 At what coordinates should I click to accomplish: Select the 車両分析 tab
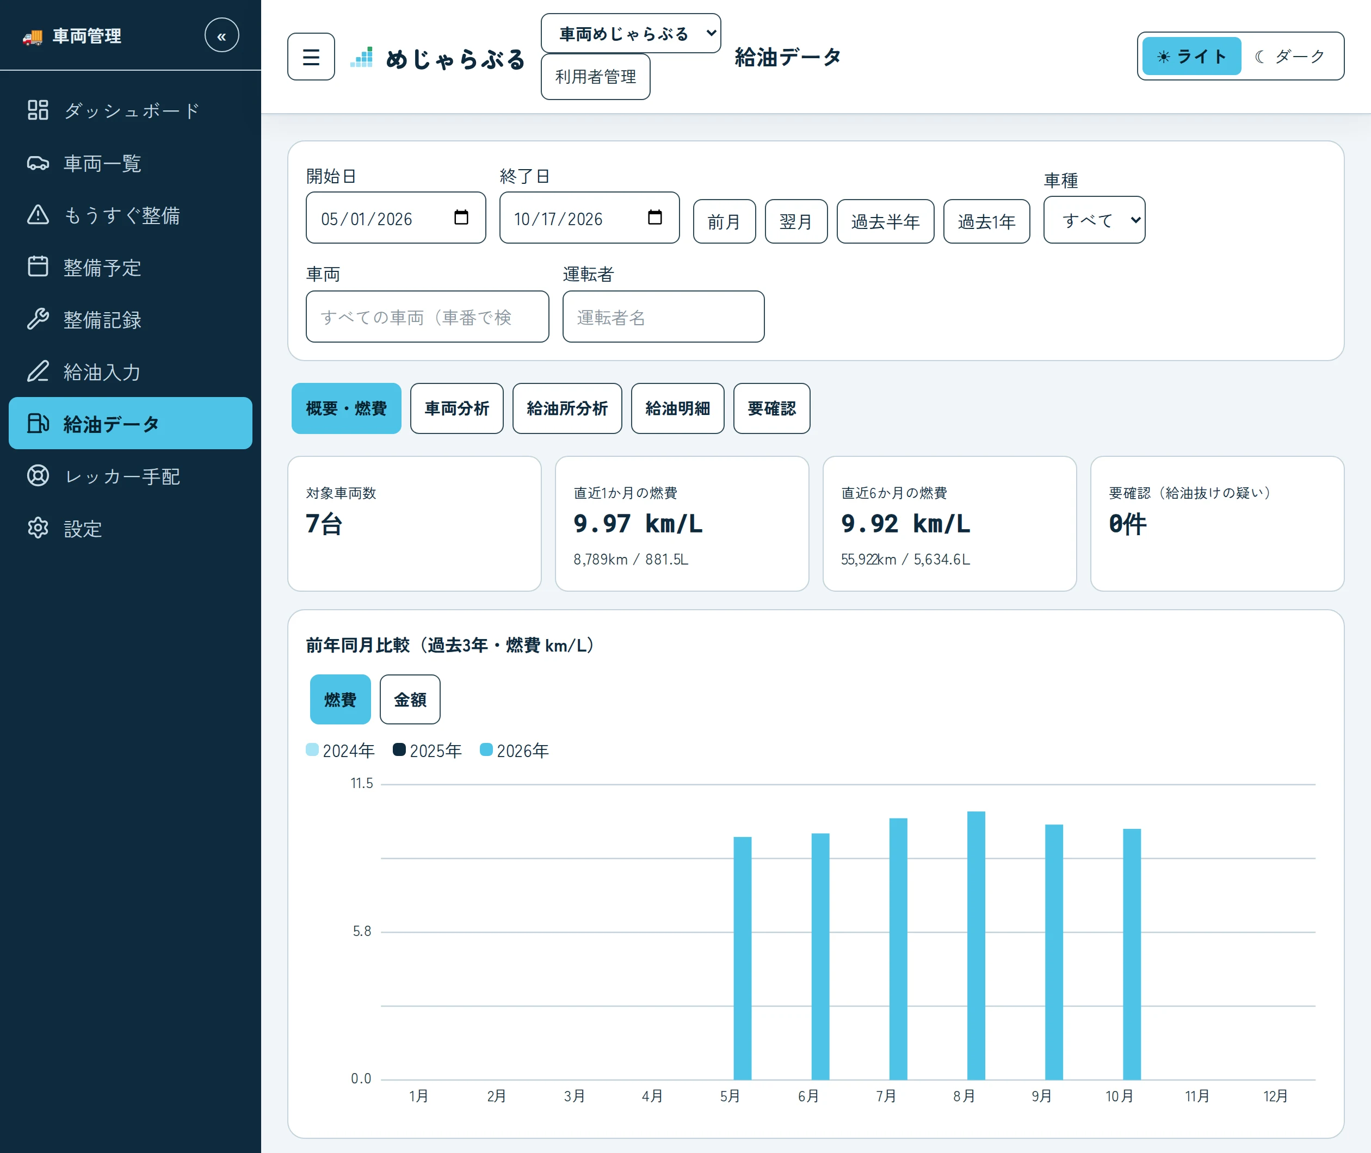click(x=457, y=408)
